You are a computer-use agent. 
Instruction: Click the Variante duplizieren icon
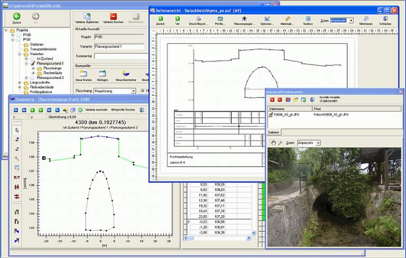87,16
